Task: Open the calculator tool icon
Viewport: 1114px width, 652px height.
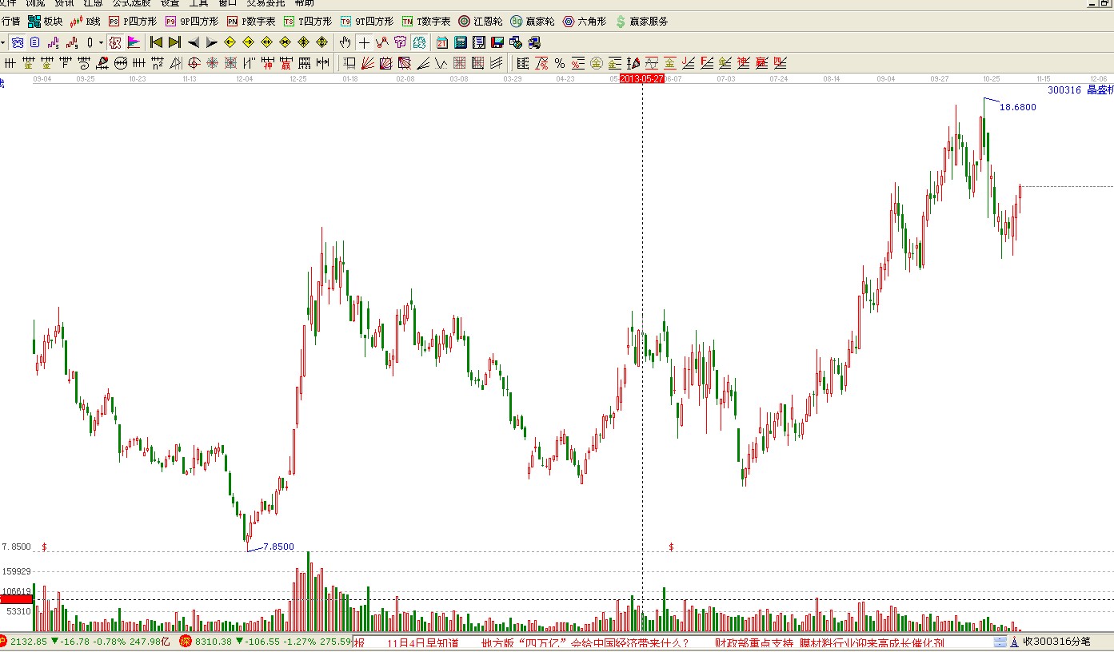Action: [x=461, y=42]
